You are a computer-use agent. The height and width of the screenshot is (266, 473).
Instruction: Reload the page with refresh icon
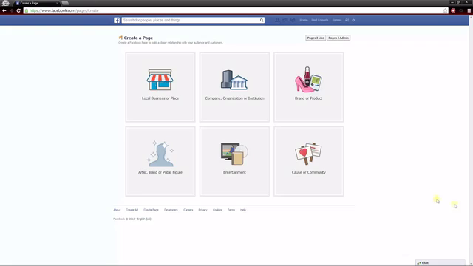pyautogui.click(x=18, y=10)
